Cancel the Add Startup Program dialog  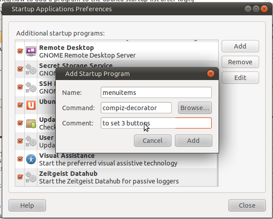152,140
